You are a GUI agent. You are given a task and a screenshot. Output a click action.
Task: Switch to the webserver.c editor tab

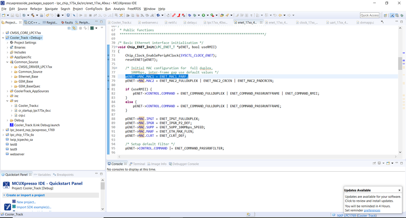click(148, 22)
